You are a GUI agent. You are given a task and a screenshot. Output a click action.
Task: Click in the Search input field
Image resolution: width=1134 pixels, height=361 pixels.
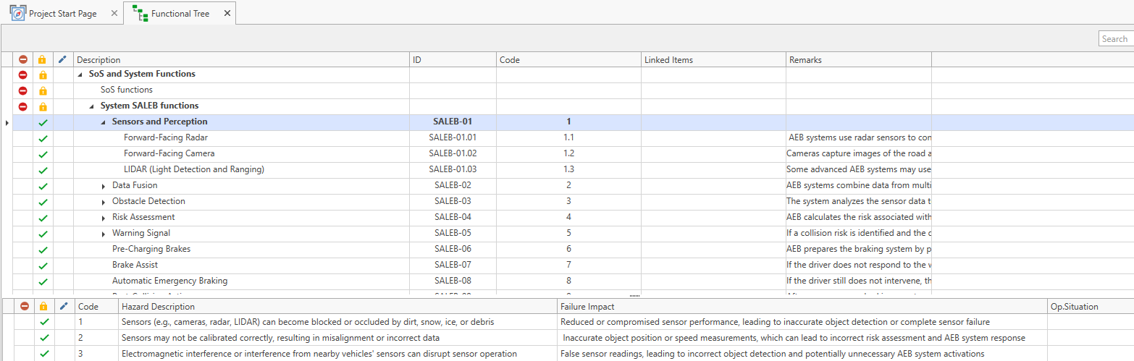[x=1115, y=39]
